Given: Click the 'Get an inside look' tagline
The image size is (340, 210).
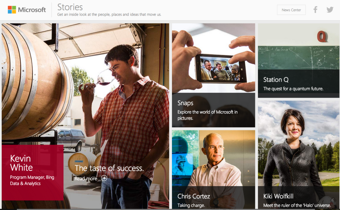Looking at the screenshot, I should [109, 15].
